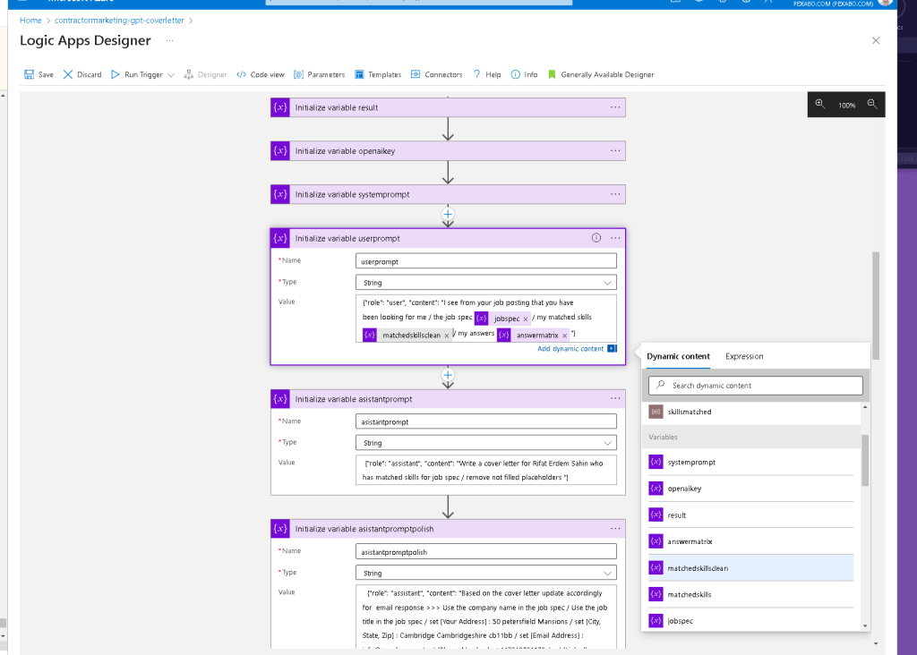Screen dimensions: 917x655
Task: Click the Search dynamic content field
Action: tap(755, 386)
